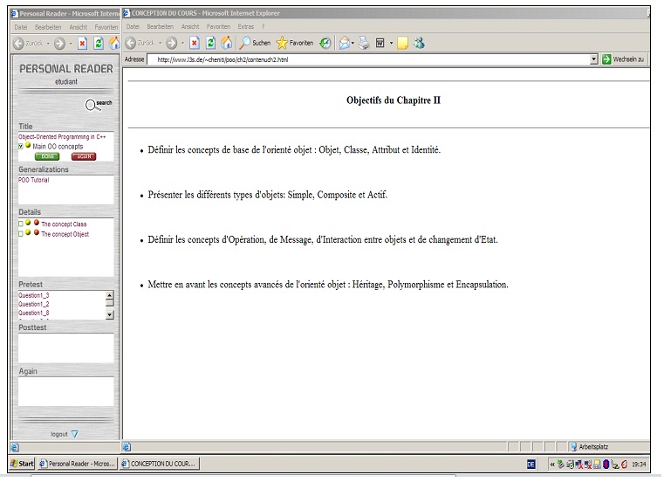Open The concept Object link
The height and width of the screenshot is (482, 664).
point(65,234)
